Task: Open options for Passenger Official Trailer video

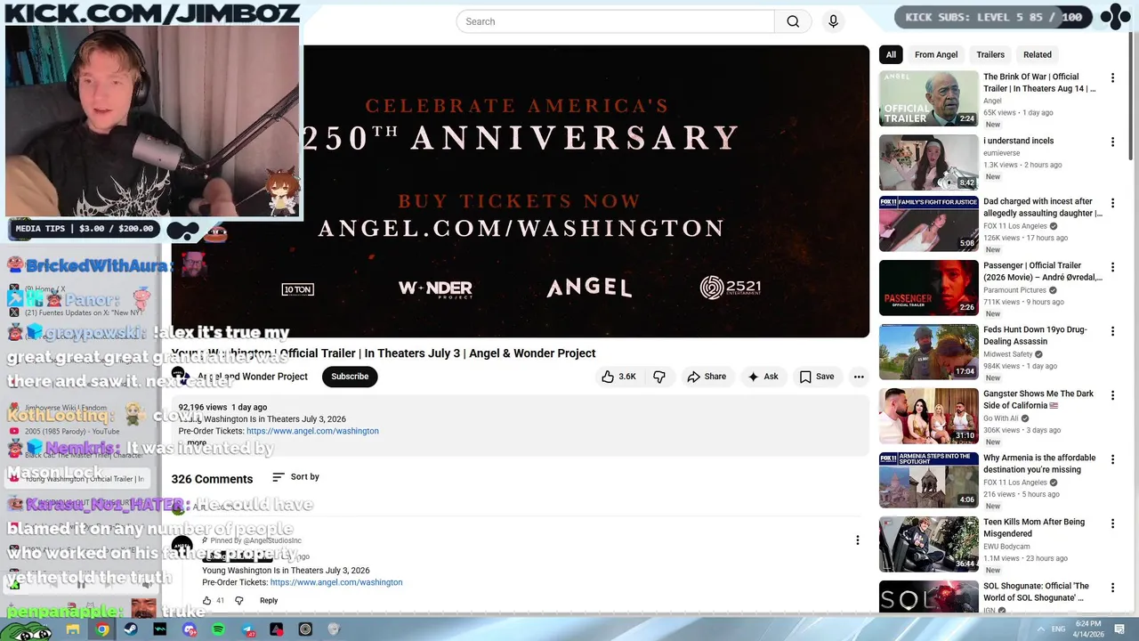Action: coord(1112,267)
